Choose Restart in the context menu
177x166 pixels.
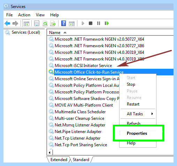[133, 104]
